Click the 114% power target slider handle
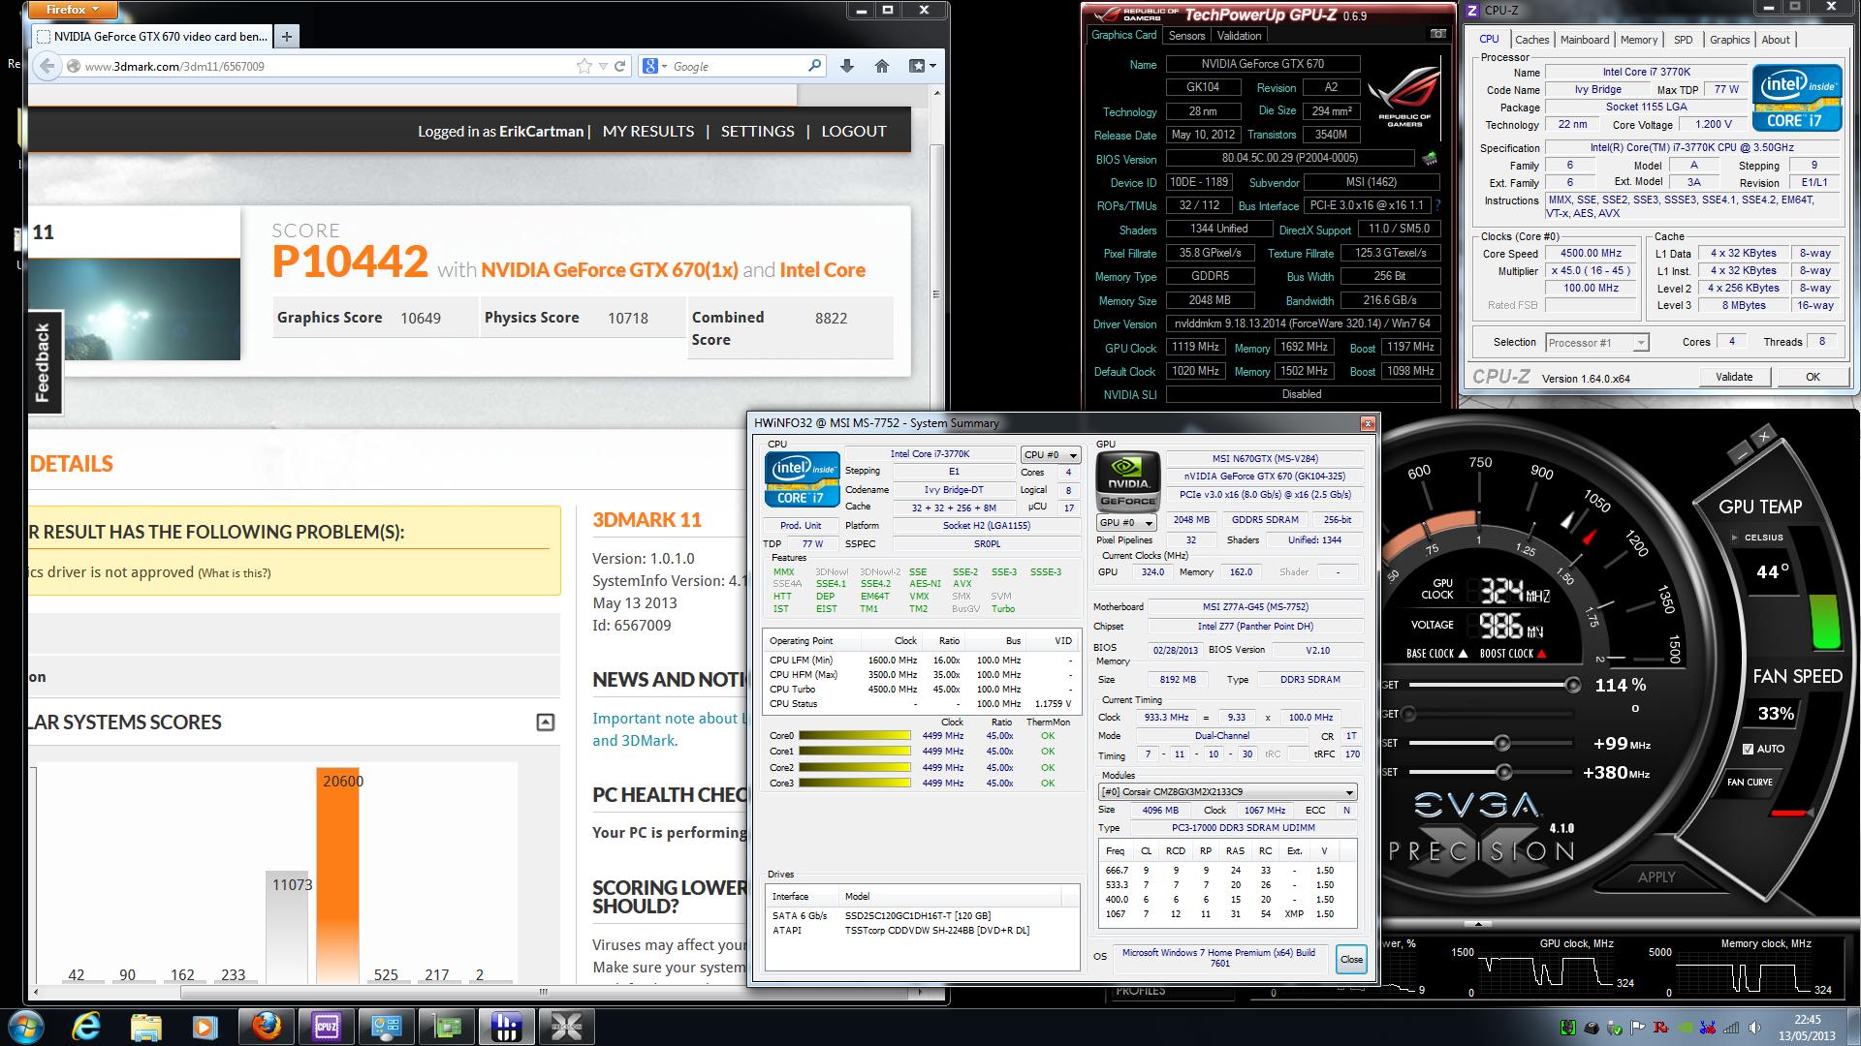This screenshot has height=1046, width=1861. point(1572,685)
